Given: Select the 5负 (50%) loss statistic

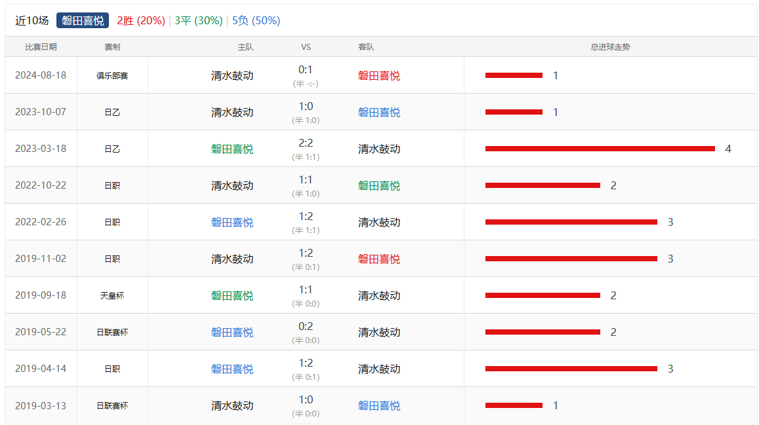Looking at the screenshot, I should point(256,20).
